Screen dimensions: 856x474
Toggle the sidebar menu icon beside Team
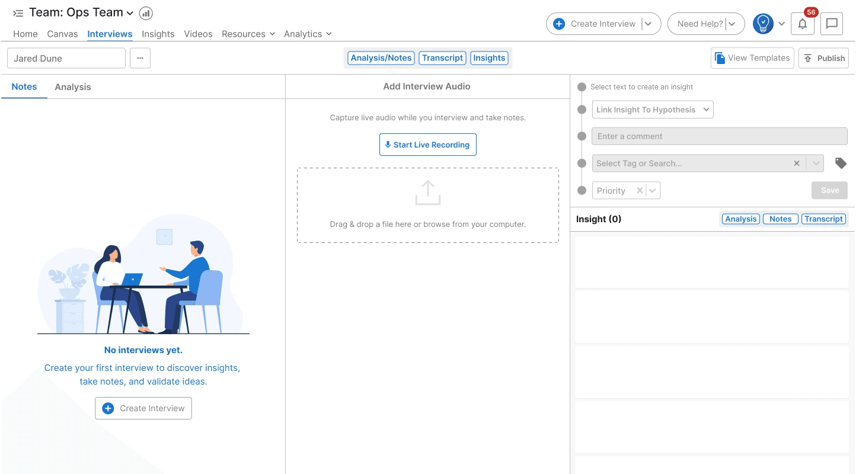click(18, 12)
